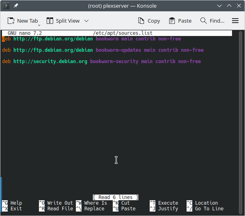Click the '[ Read 6 lines ]' status message
The image size is (245, 216).
[116, 197]
